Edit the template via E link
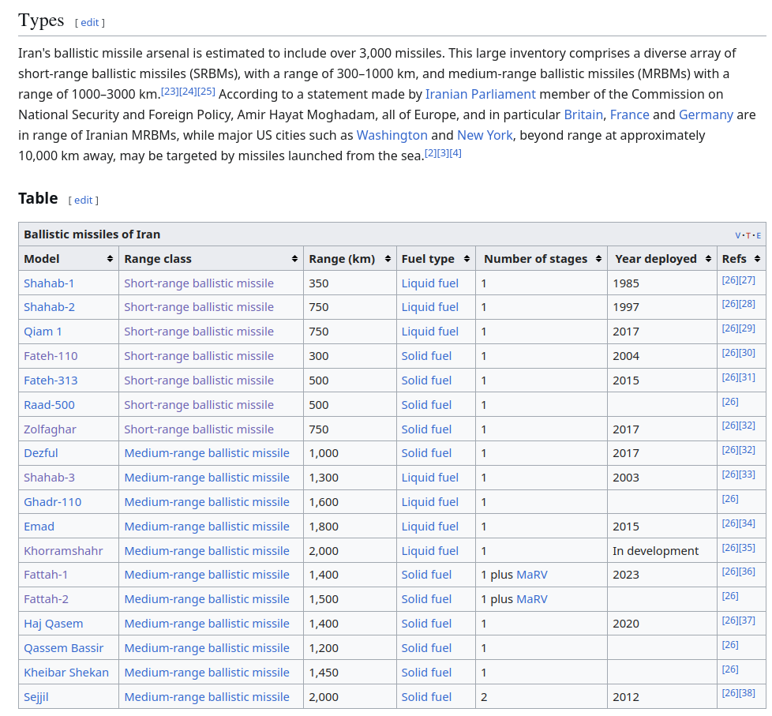This screenshot has width=772, height=716. (x=759, y=235)
